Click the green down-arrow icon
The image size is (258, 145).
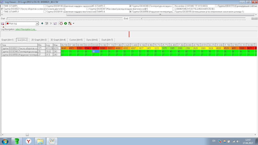pos(42,24)
